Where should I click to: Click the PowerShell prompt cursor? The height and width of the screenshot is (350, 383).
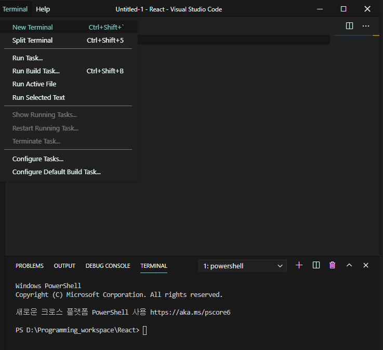pyautogui.click(x=145, y=330)
